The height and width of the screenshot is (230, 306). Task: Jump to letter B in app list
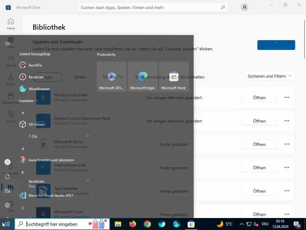click(23, 172)
